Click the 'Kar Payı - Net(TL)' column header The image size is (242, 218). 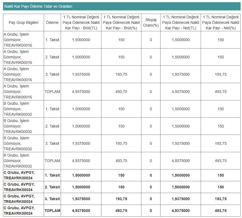tap(180, 22)
